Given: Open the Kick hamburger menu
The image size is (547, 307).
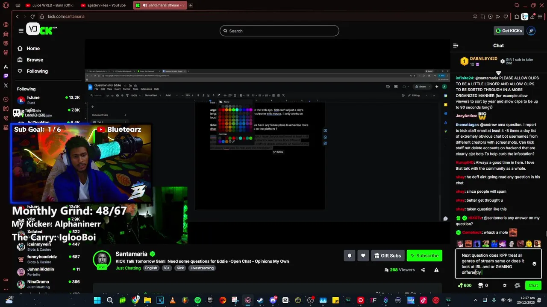Looking at the screenshot, I should (x=21, y=31).
